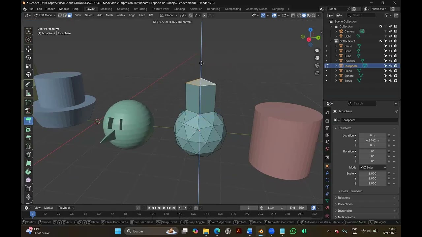Open the World properties tab
The image size is (422, 237).
pyautogui.click(x=327, y=149)
